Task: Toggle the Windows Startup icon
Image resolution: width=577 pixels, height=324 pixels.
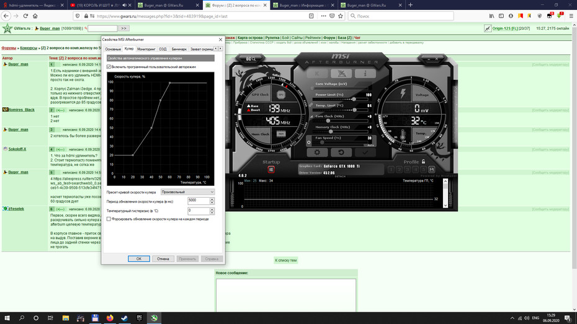Action: pyautogui.click(x=271, y=170)
